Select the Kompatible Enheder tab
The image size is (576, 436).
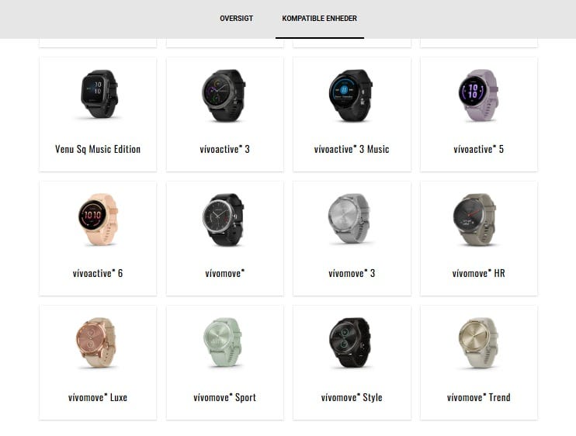click(320, 19)
